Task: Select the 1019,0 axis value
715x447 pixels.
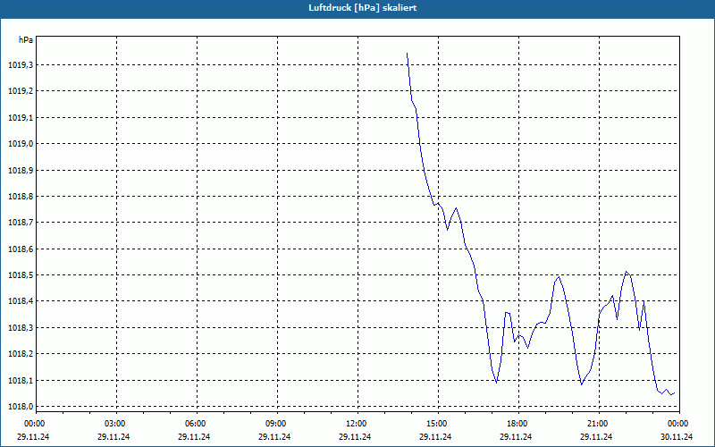Action: [21, 144]
